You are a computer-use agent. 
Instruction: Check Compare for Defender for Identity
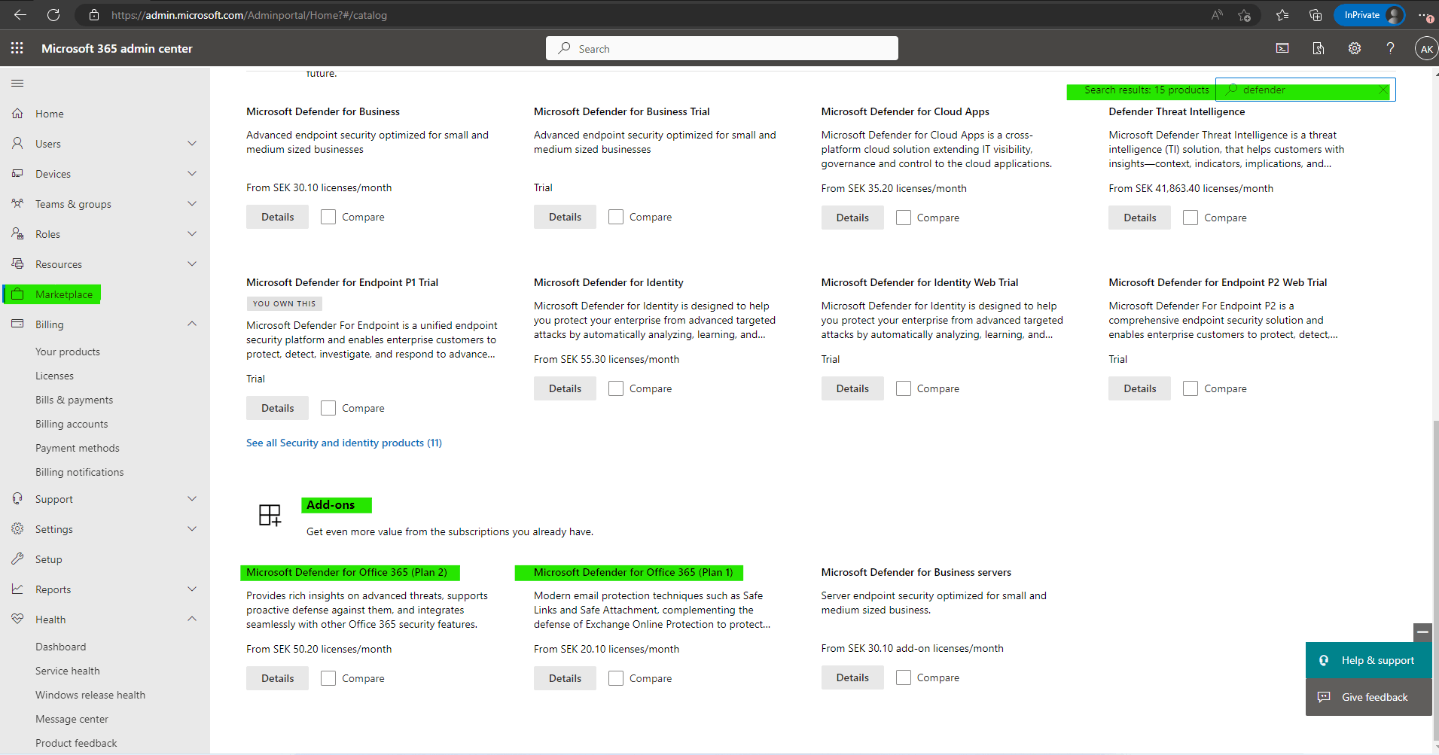click(x=616, y=388)
